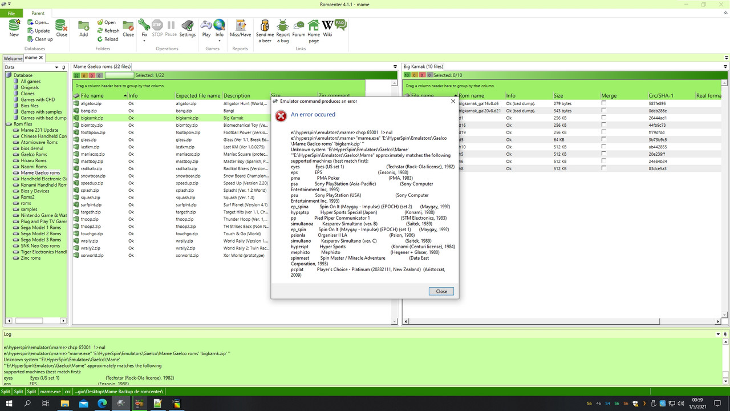The height and width of the screenshot is (411, 730).
Task: Reload the rom folders
Action: [x=107, y=39]
